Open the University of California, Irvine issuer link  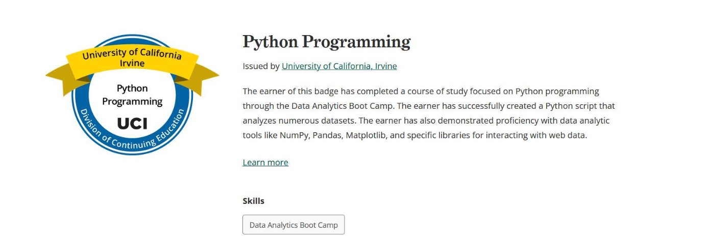click(x=339, y=66)
